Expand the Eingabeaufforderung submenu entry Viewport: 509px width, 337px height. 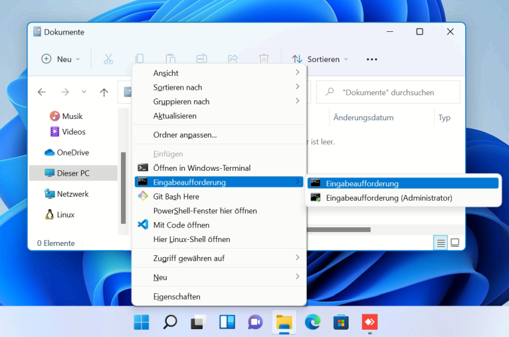pyautogui.click(x=219, y=182)
